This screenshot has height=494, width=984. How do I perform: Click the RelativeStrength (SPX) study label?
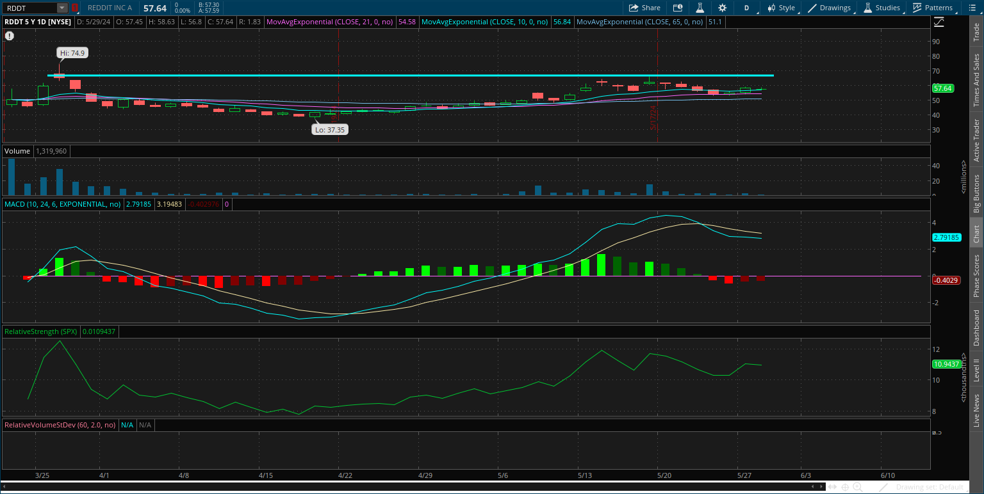(x=41, y=331)
